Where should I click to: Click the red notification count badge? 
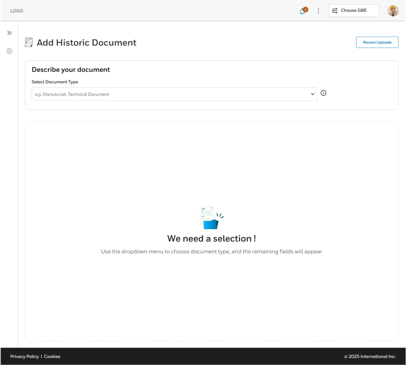click(x=306, y=10)
